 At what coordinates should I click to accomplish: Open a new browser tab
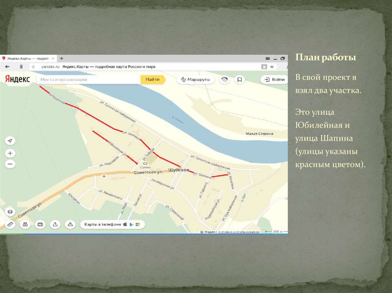pyautogui.click(x=62, y=58)
